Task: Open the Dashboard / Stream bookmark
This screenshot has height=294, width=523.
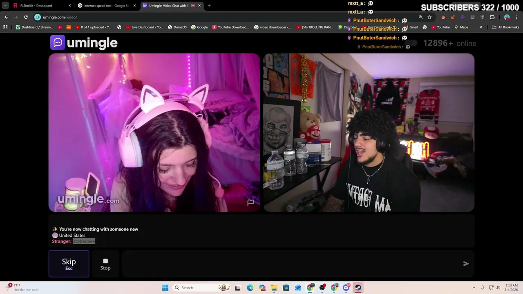Action: point(34,27)
